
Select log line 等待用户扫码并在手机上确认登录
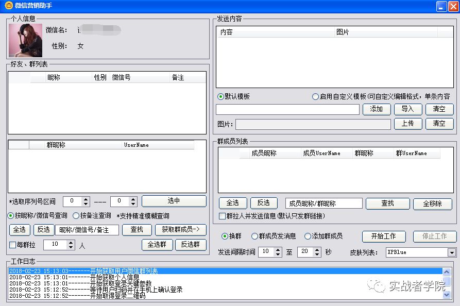(x=226, y=290)
